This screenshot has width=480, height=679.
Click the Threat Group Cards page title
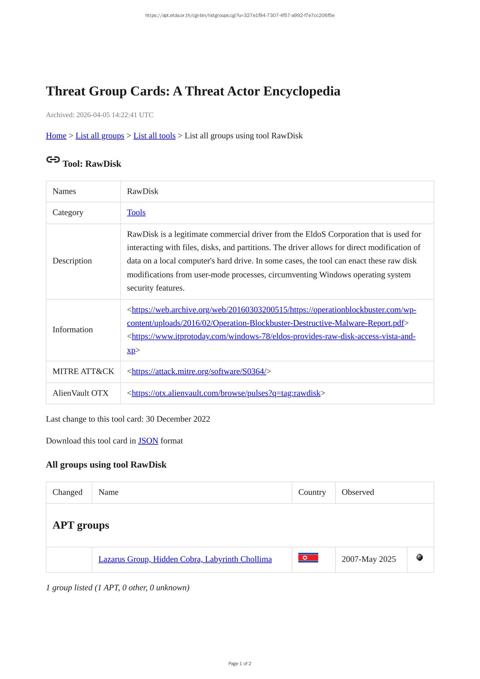click(x=193, y=91)
